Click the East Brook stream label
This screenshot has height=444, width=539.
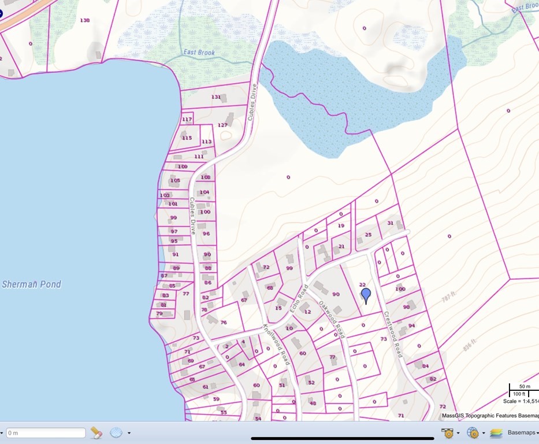(x=199, y=53)
